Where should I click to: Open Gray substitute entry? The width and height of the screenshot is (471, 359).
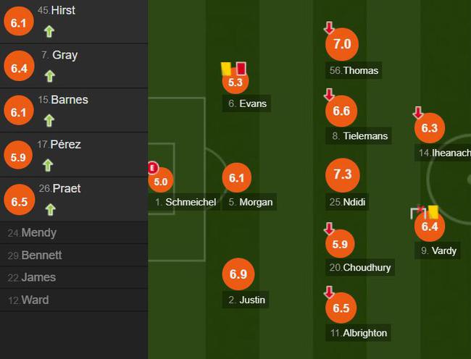[74, 66]
